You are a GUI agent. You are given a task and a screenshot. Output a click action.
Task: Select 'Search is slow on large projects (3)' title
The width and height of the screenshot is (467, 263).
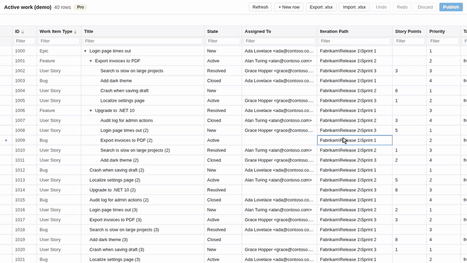124,230
